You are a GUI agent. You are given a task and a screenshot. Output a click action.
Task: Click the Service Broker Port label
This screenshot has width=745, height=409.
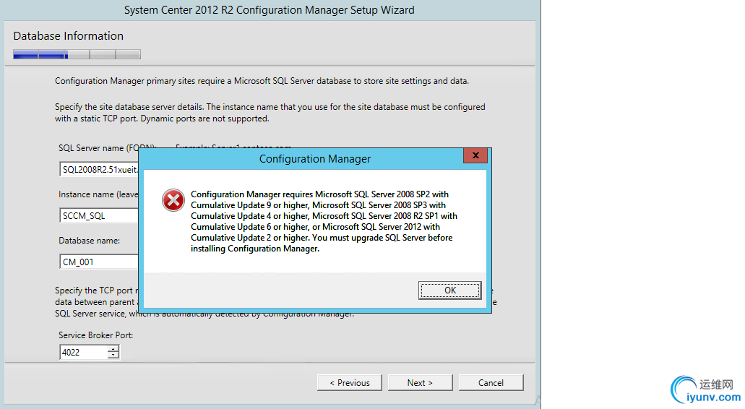click(96, 335)
